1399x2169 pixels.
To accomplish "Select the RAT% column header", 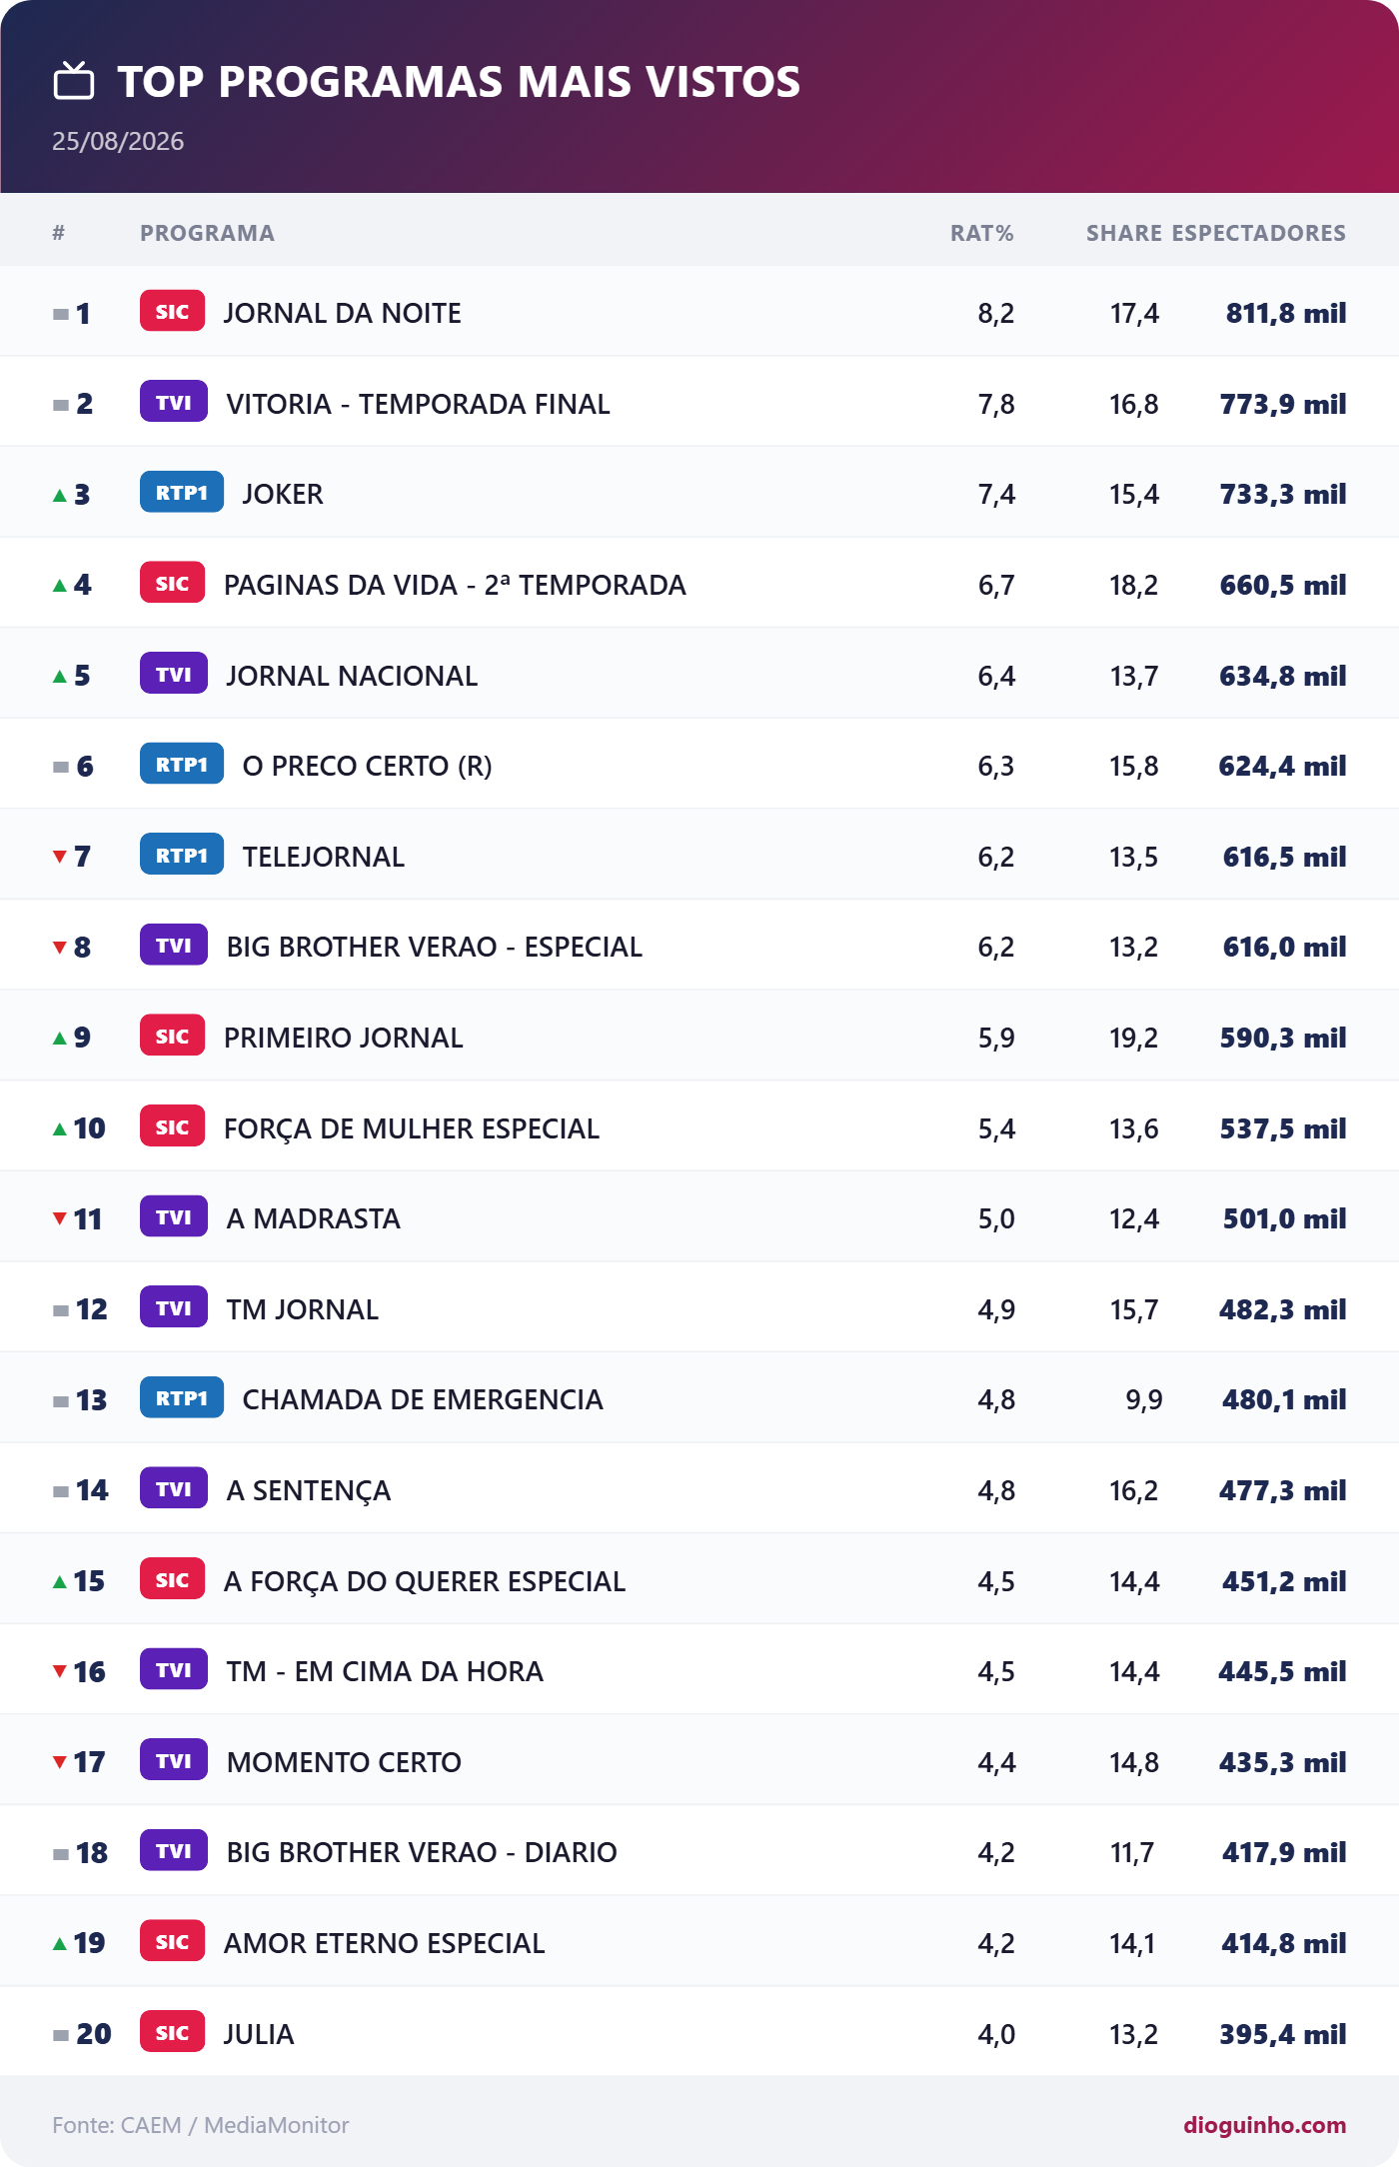I will click(x=981, y=233).
